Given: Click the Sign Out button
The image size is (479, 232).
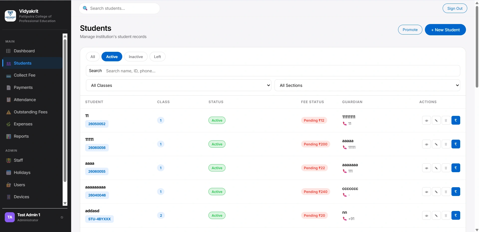Looking at the screenshot, I should [x=455, y=8].
